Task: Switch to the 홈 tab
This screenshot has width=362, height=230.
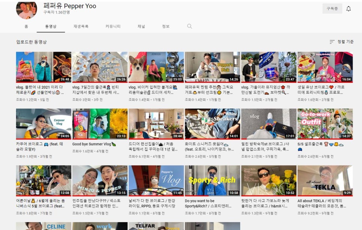Action: (x=26, y=26)
